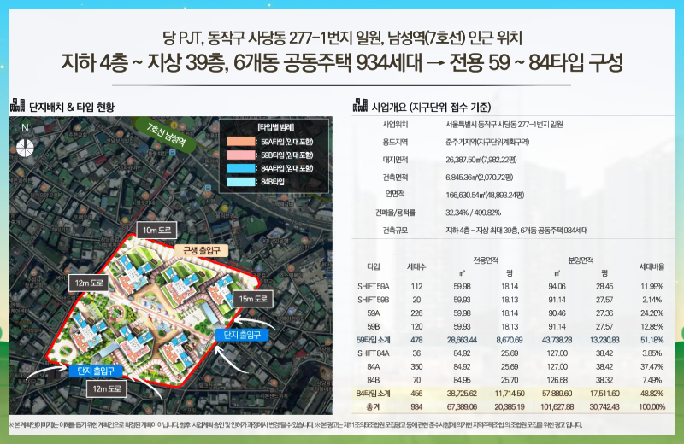The width and height of the screenshot is (684, 444).
Task: Click the 단지배치 & 타입 현황 heading
Action: [72, 108]
